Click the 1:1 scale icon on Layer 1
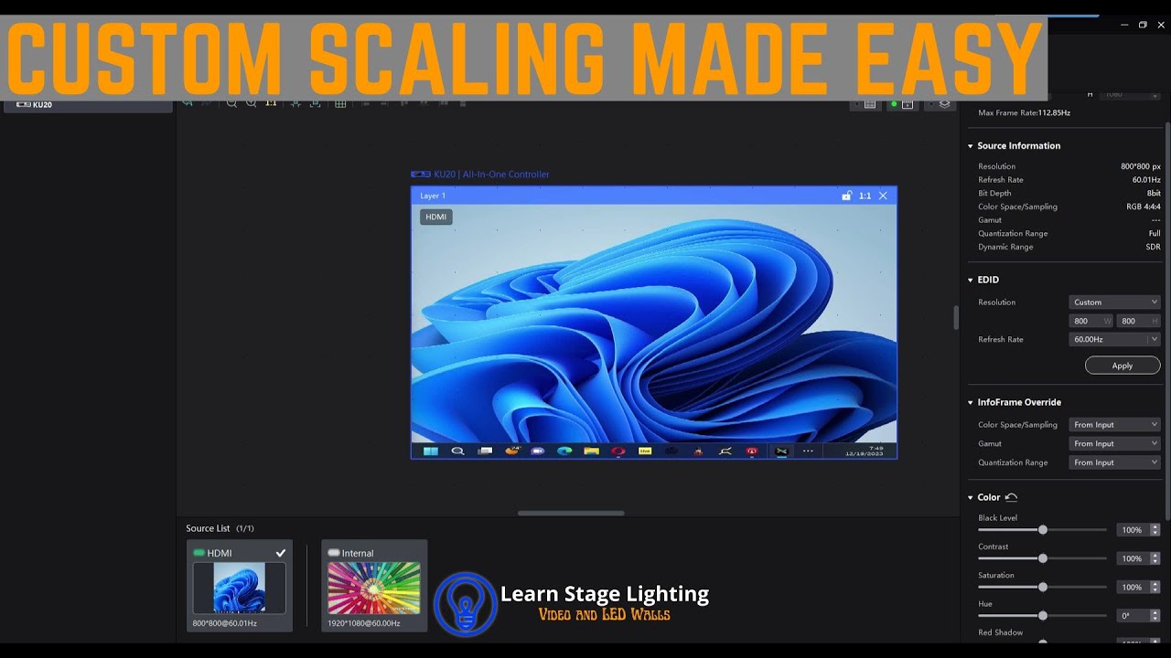Viewport: 1171px width, 658px height. tap(865, 196)
